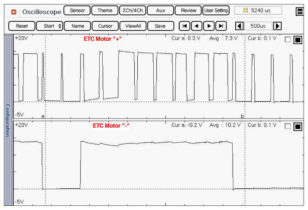Jump to last frame of waveform

(220, 26)
